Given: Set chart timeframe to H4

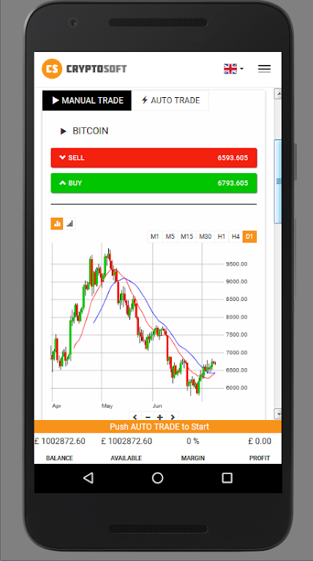Looking at the screenshot, I should pyautogui.click(x=235, y=237).
